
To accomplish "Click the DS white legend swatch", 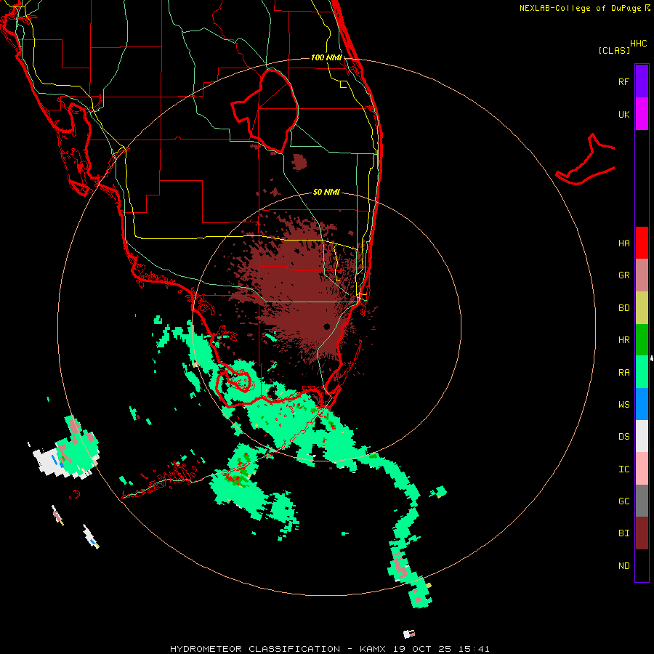I will coord(642,436).
